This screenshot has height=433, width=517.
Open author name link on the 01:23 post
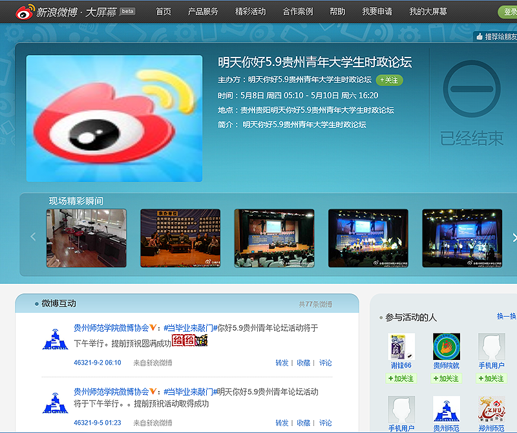(x=111, y=392)
